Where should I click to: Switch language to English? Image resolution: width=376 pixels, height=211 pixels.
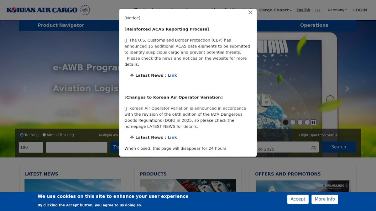click(x=303, y=10)
